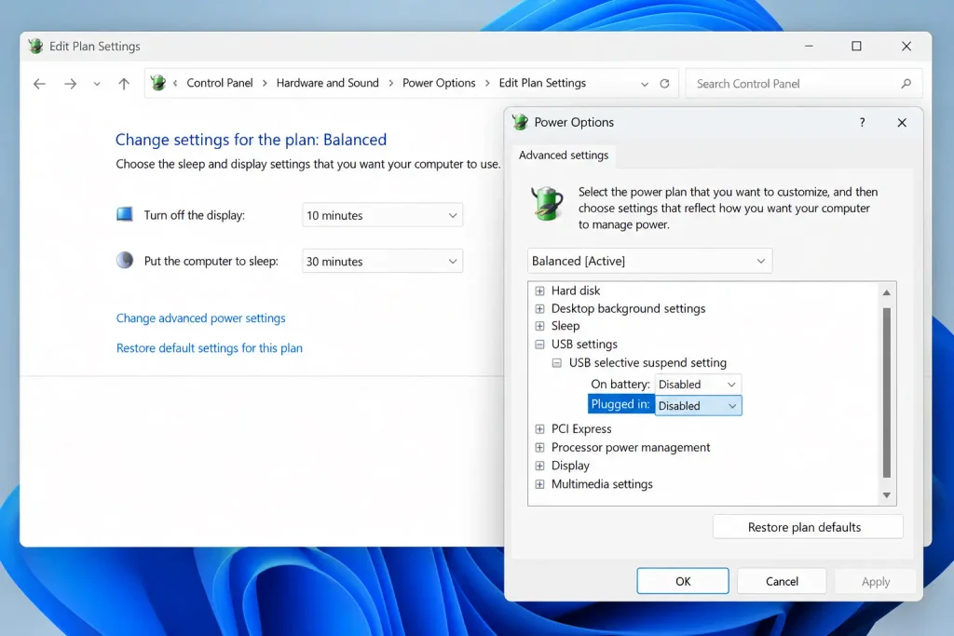Click large battery icon in Power Options
Image resolution: width=954 pixels, height=636 pixels.
point(548,203)
